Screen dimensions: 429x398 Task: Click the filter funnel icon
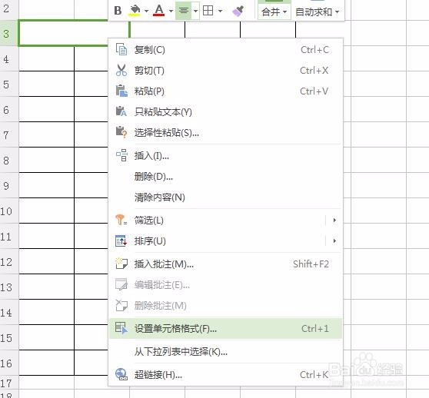(x=121, y=220)
